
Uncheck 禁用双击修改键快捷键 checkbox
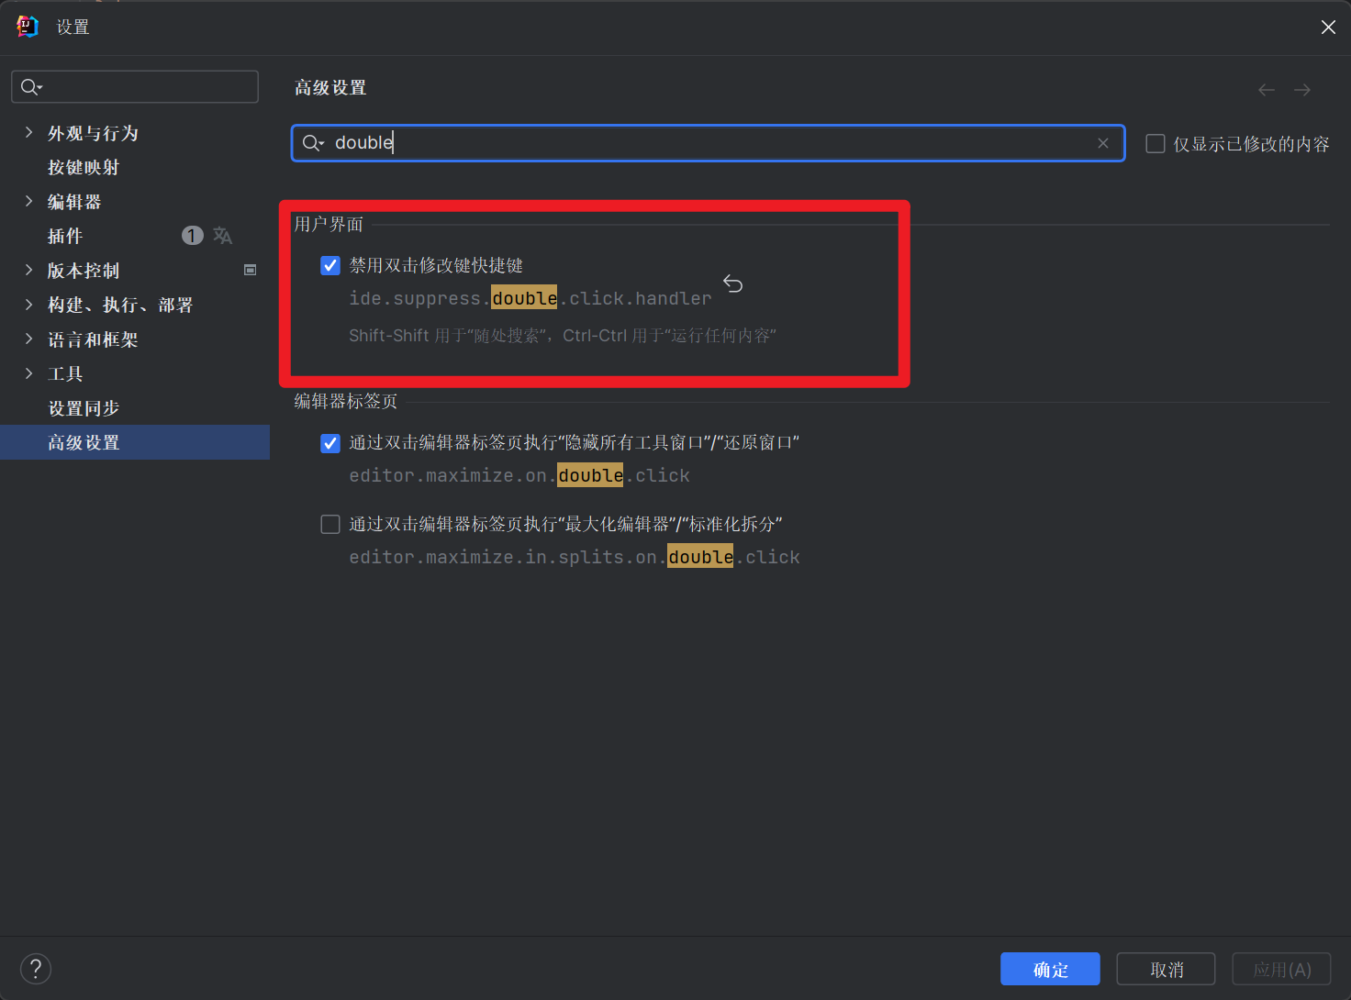(x=330, y=266)
